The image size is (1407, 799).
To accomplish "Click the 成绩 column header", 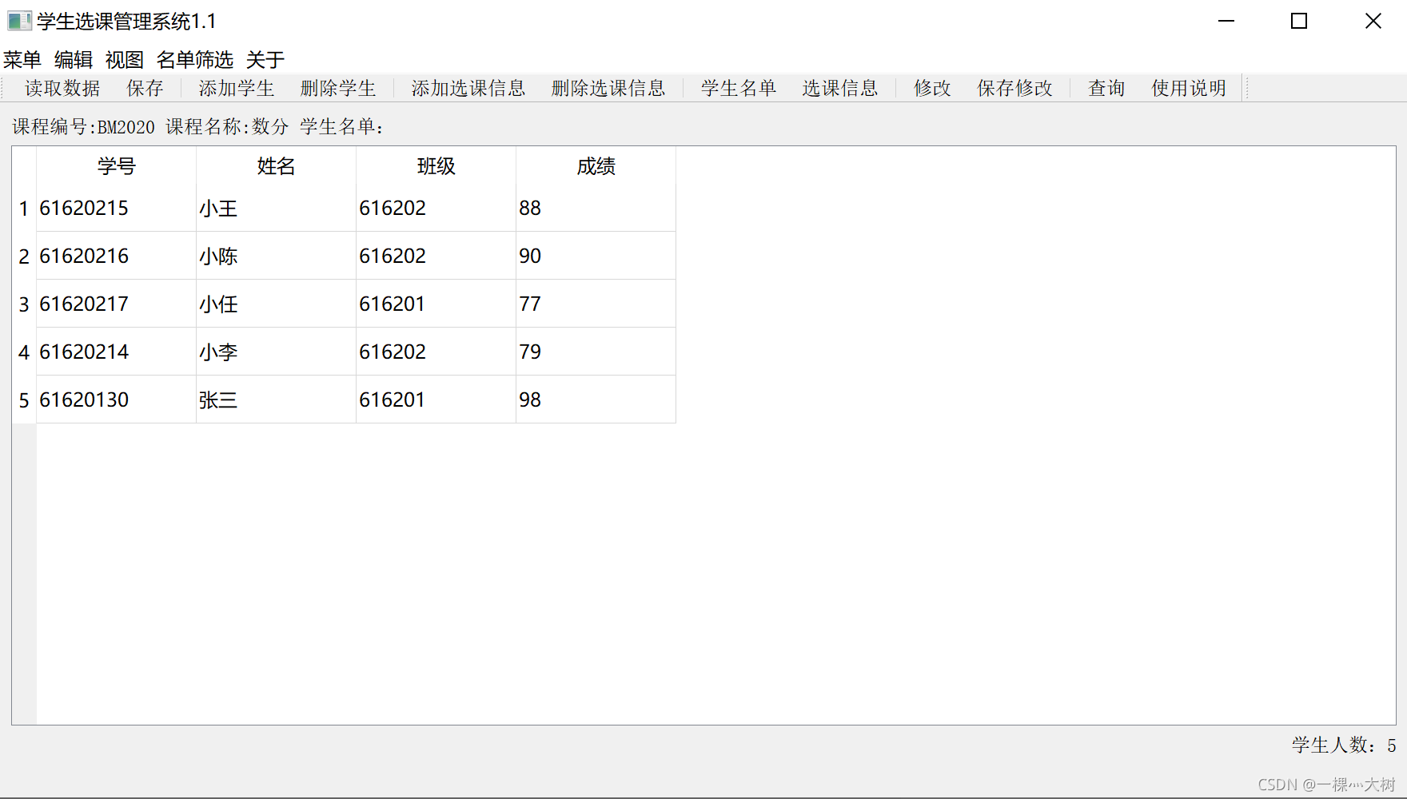I will click(x=596, y=165).
